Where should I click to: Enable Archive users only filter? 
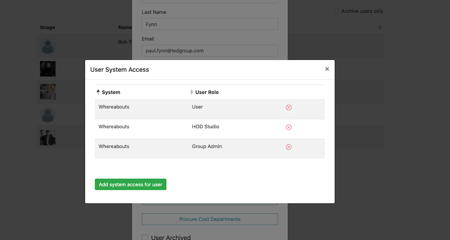336,11
